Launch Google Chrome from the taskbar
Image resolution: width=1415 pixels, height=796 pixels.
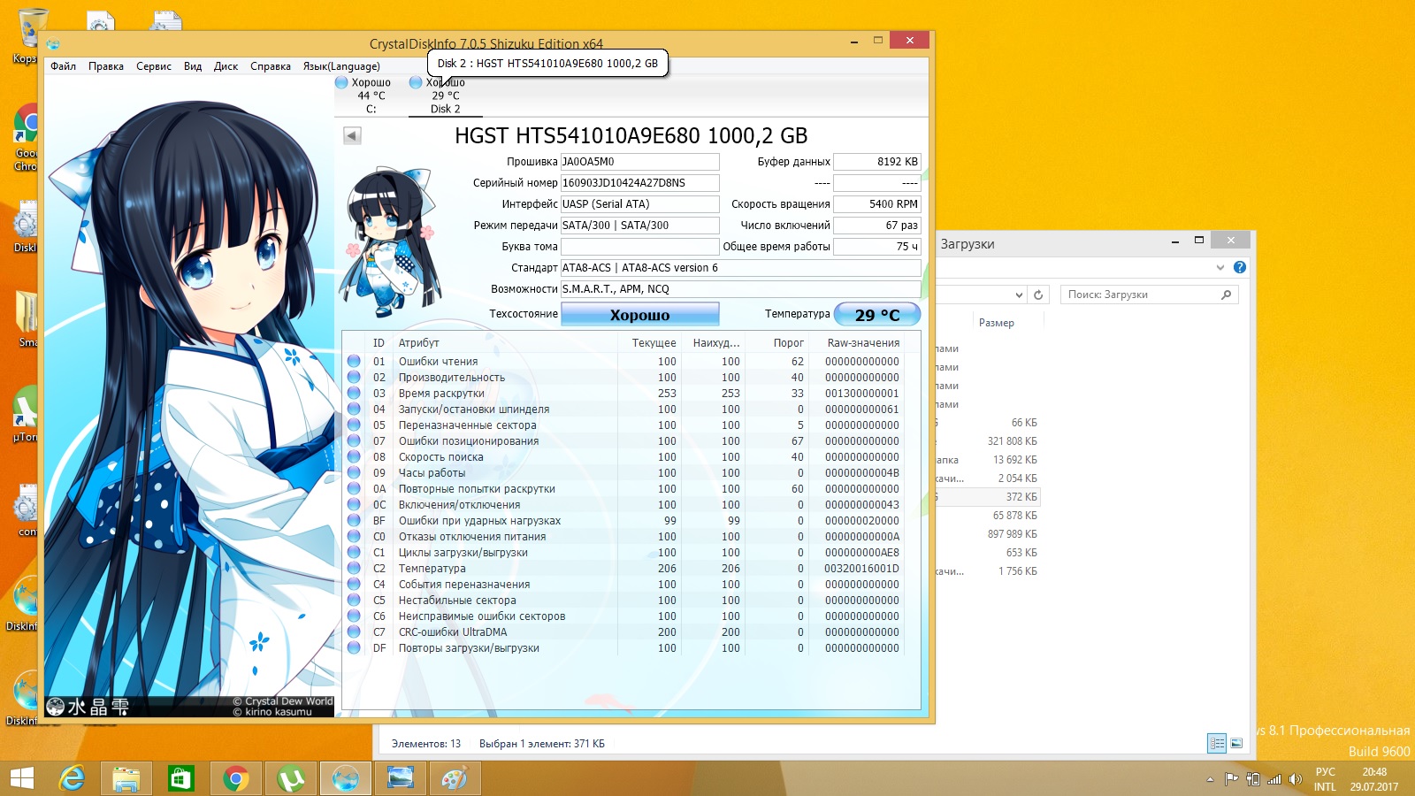pyautogui.click(x=235, y=778)
